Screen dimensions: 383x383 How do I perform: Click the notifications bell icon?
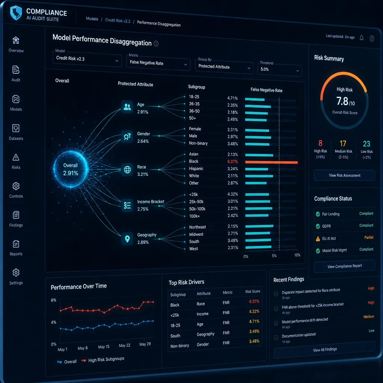pos(362,38)
